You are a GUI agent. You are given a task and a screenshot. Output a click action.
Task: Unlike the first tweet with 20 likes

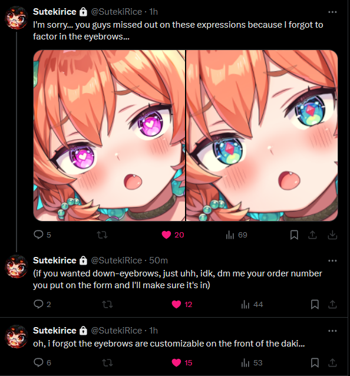[x=173, y=235]
